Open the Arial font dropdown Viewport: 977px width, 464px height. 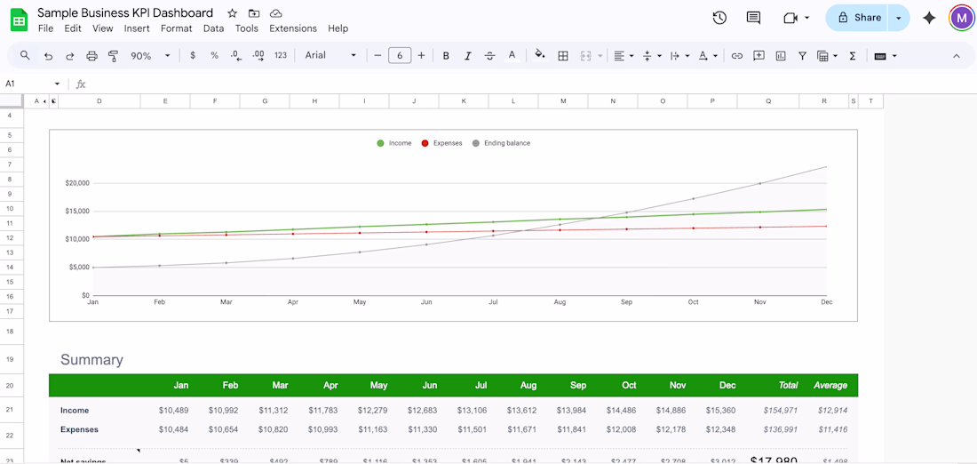click(x=330, y=55)
